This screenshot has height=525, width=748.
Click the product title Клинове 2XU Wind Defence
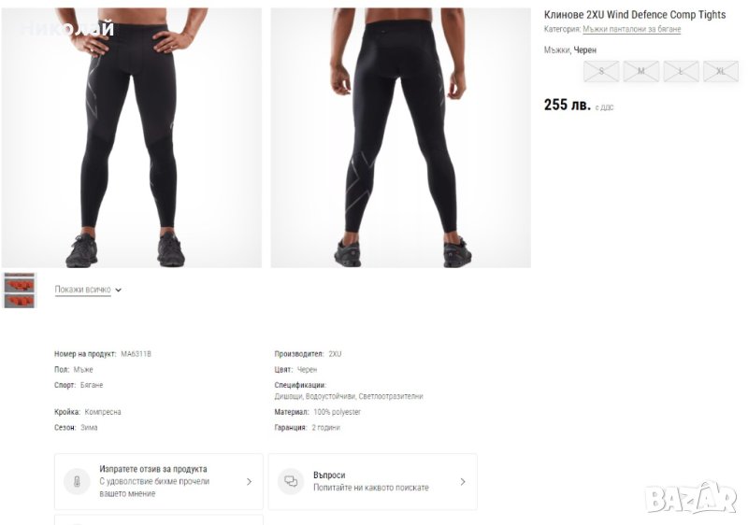click(634, 15)
